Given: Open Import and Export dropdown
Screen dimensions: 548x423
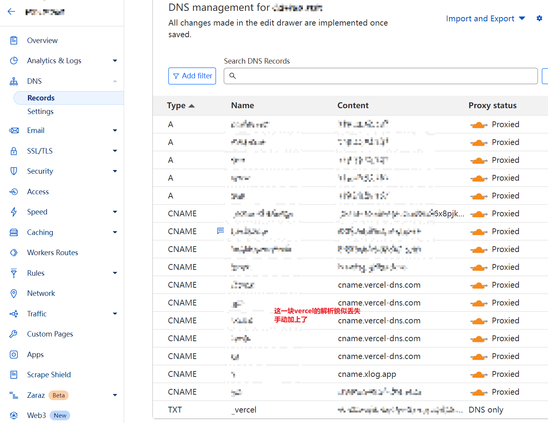Looking at the screenshot, I should (x=485, y=19).
